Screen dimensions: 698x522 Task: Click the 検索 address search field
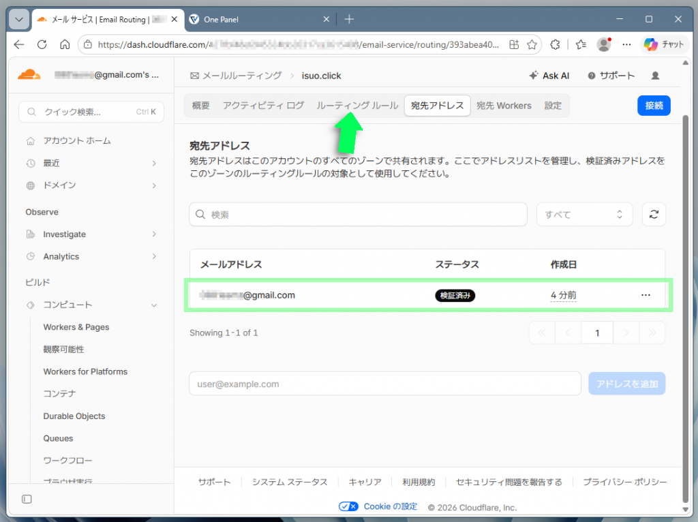pos(359,215)
